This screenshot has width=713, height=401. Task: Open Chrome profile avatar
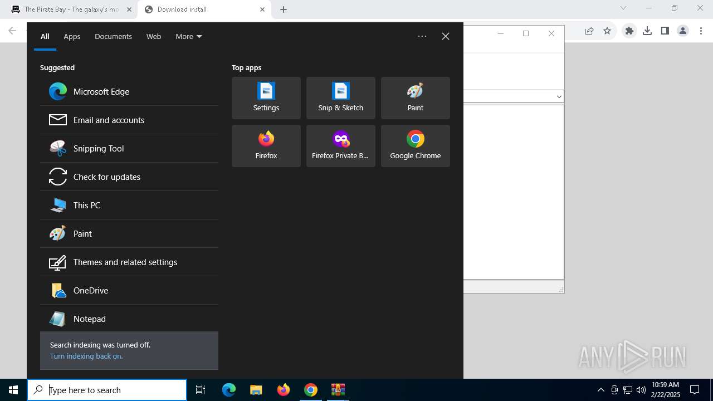pos(683,31)
